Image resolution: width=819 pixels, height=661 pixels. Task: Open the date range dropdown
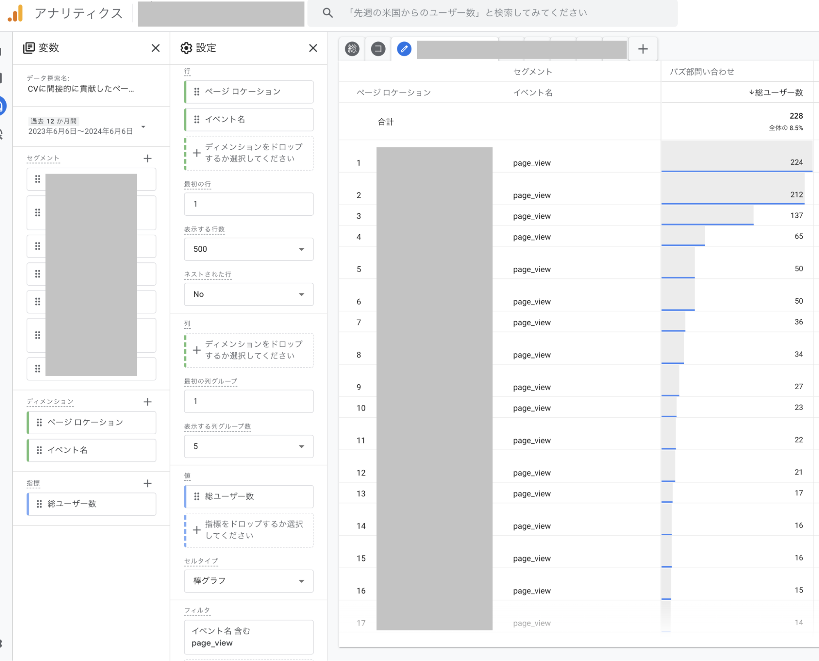tap(143, 126)
